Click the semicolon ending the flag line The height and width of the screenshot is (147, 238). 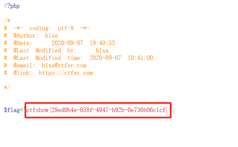coord(174,111)
